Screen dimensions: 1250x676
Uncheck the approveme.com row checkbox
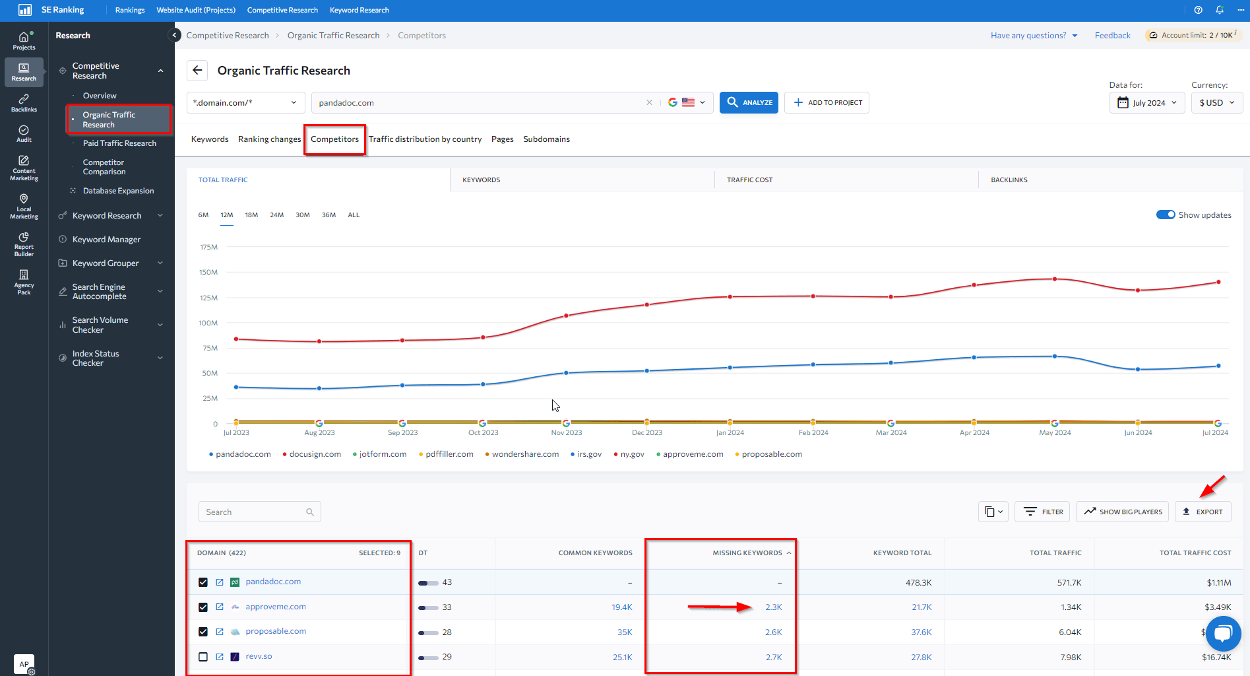pos(203,607)
